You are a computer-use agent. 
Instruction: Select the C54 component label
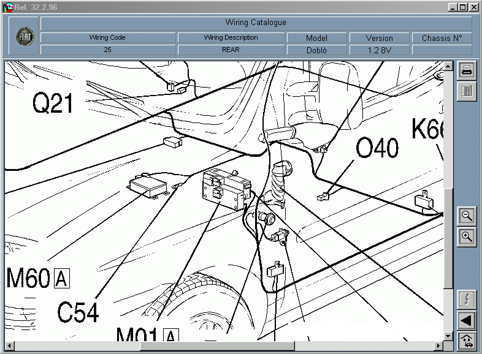pyautogui.click(x=78, y=312)
